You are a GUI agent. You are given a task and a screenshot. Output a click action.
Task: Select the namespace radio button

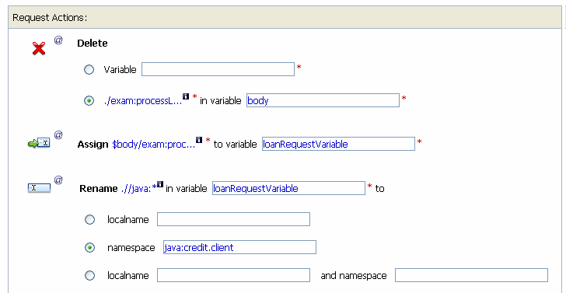point(89,247)
